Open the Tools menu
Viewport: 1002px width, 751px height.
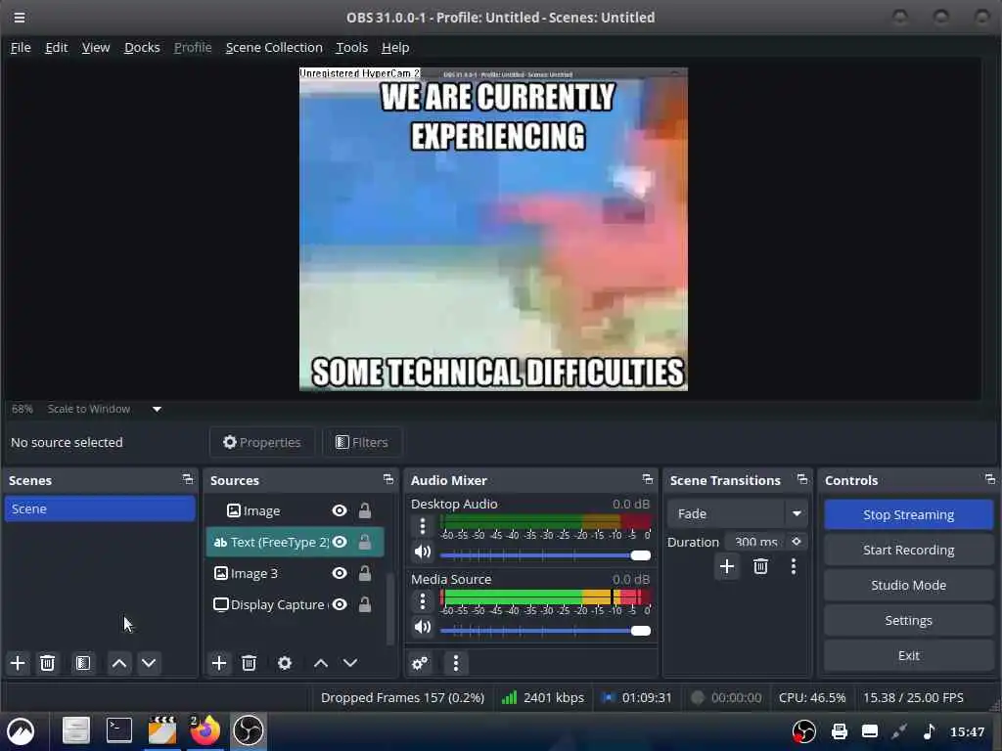click(x=351, y=47)
